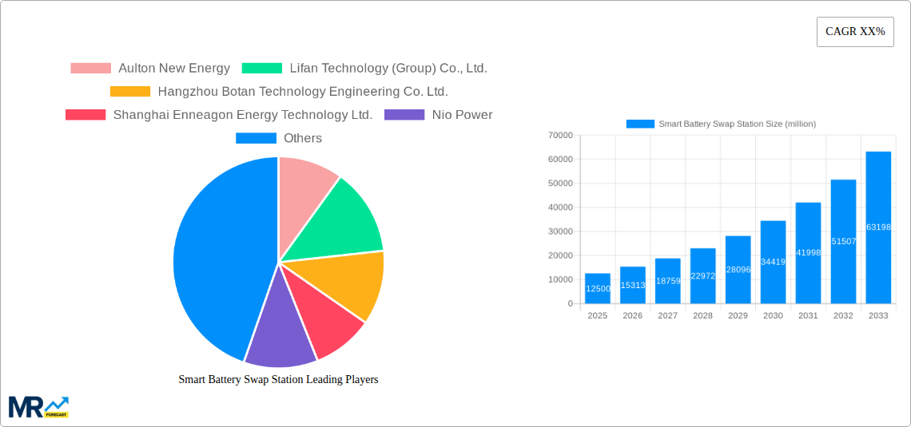Toggle Shanghai Enneagon legend swatch
The image size is (911, 427).
pyautogui.click(x=86, y=115)
